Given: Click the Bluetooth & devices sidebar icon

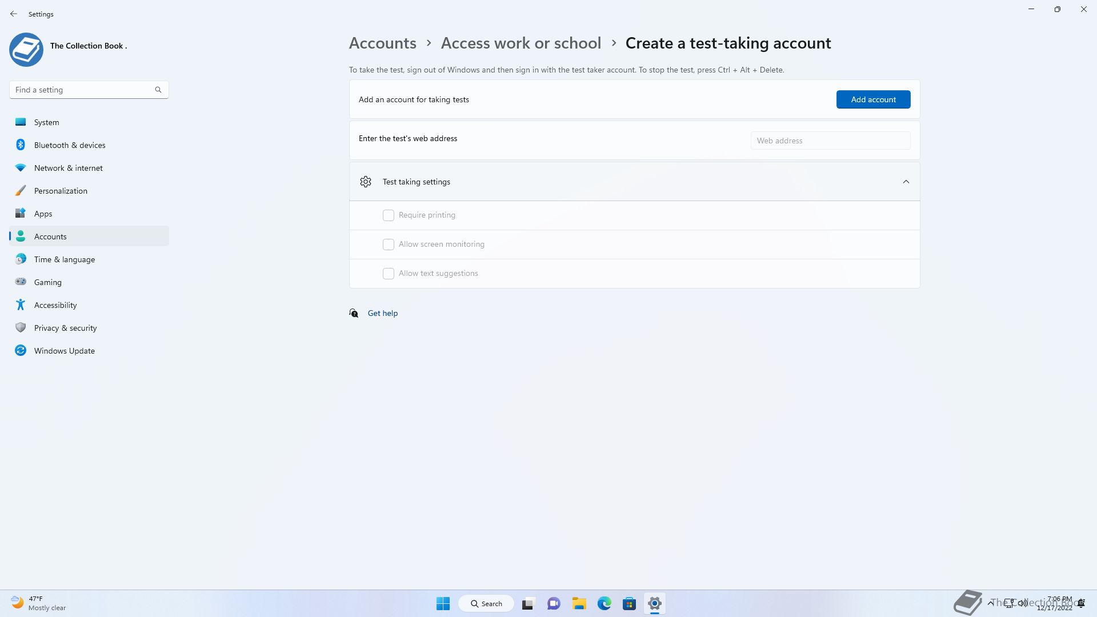Looking at the screenshot, I should [x=21, y=145].
